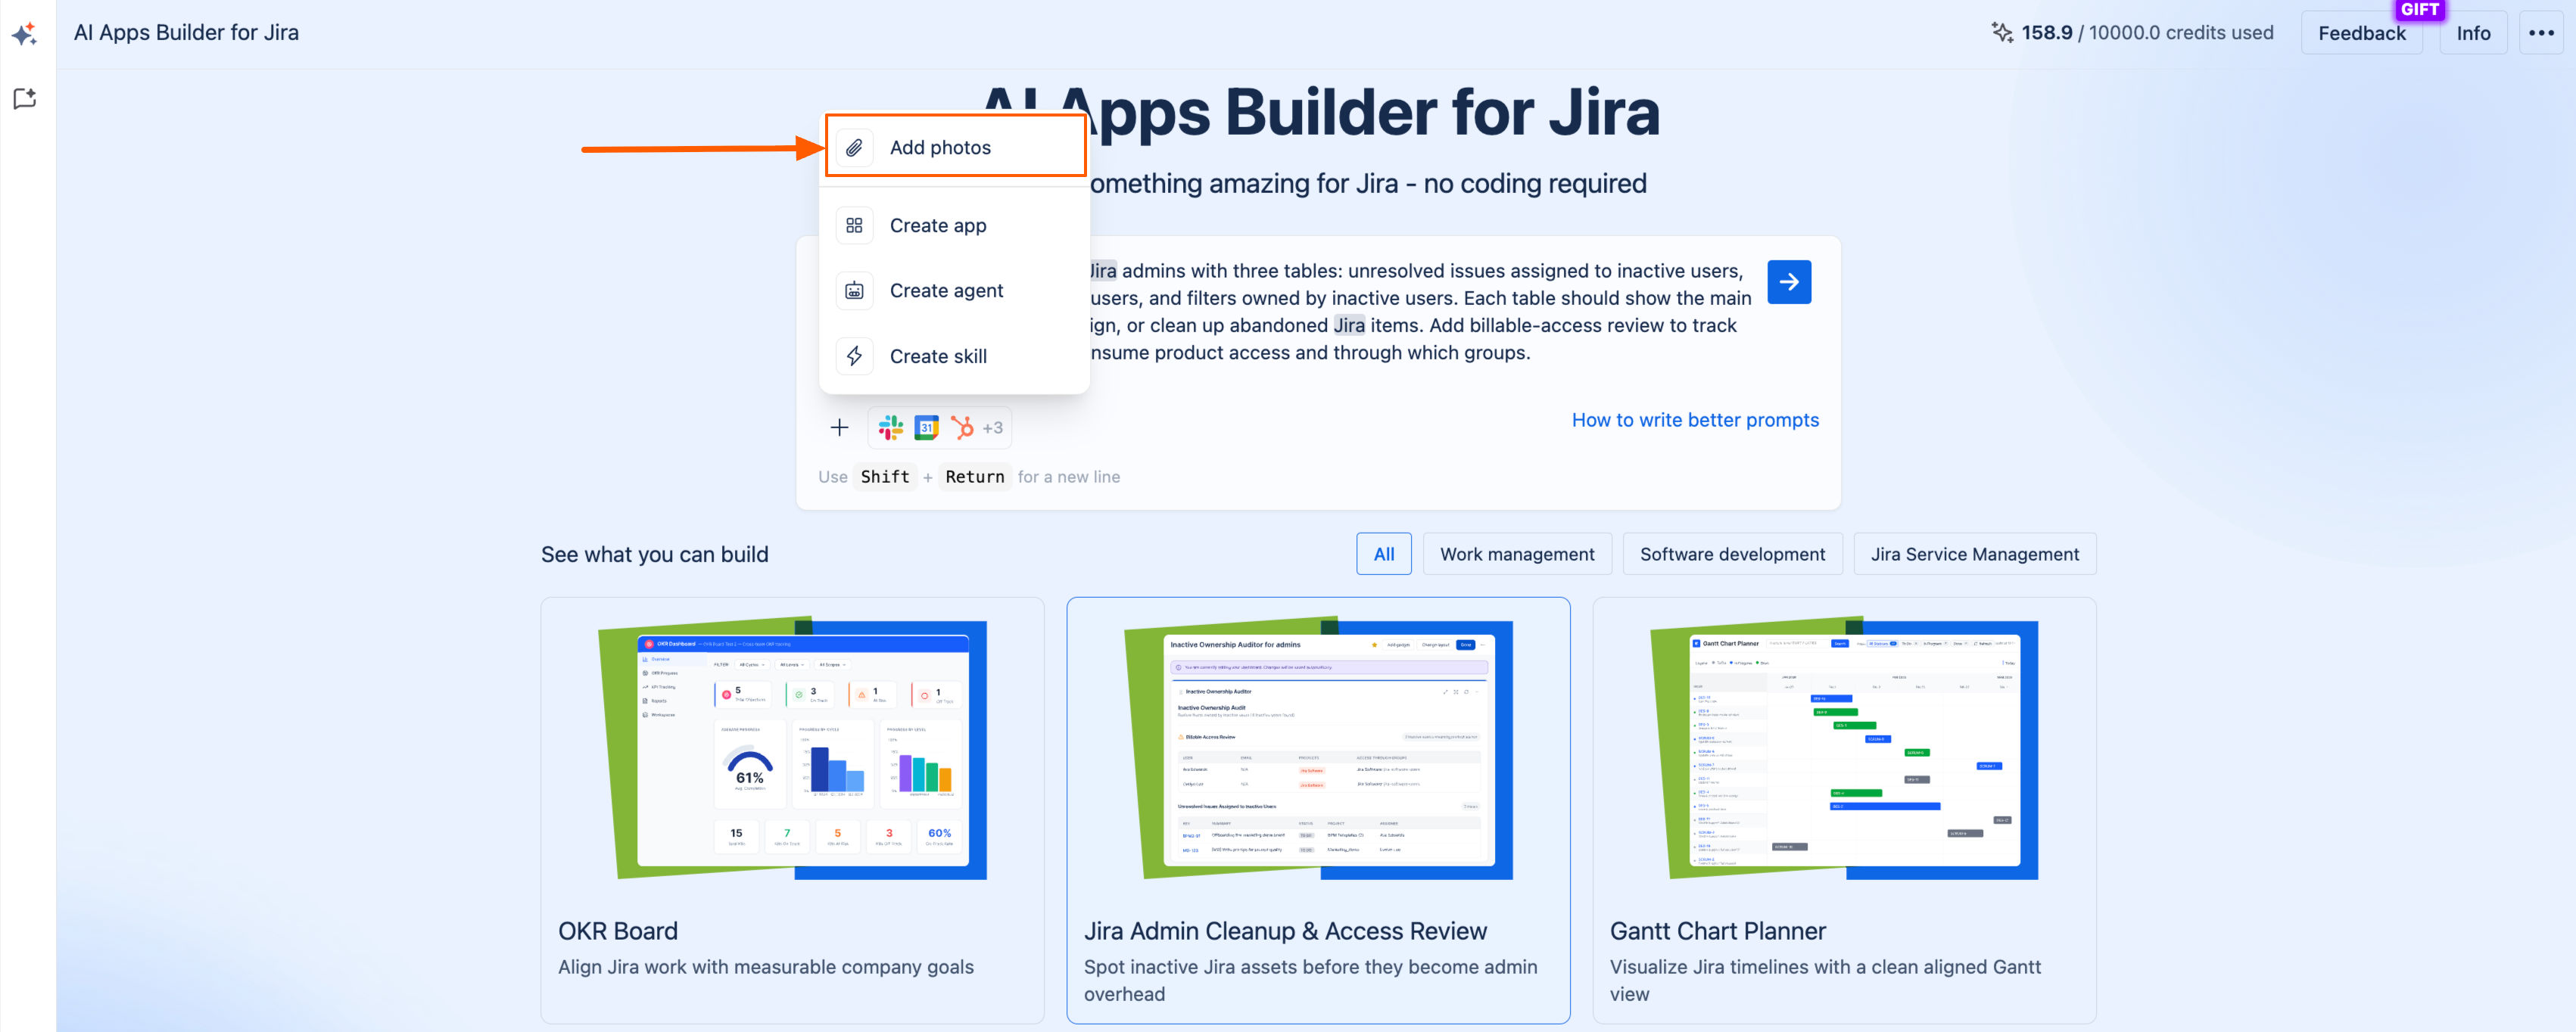Choose Create agent from the menu

click(954, 291)
